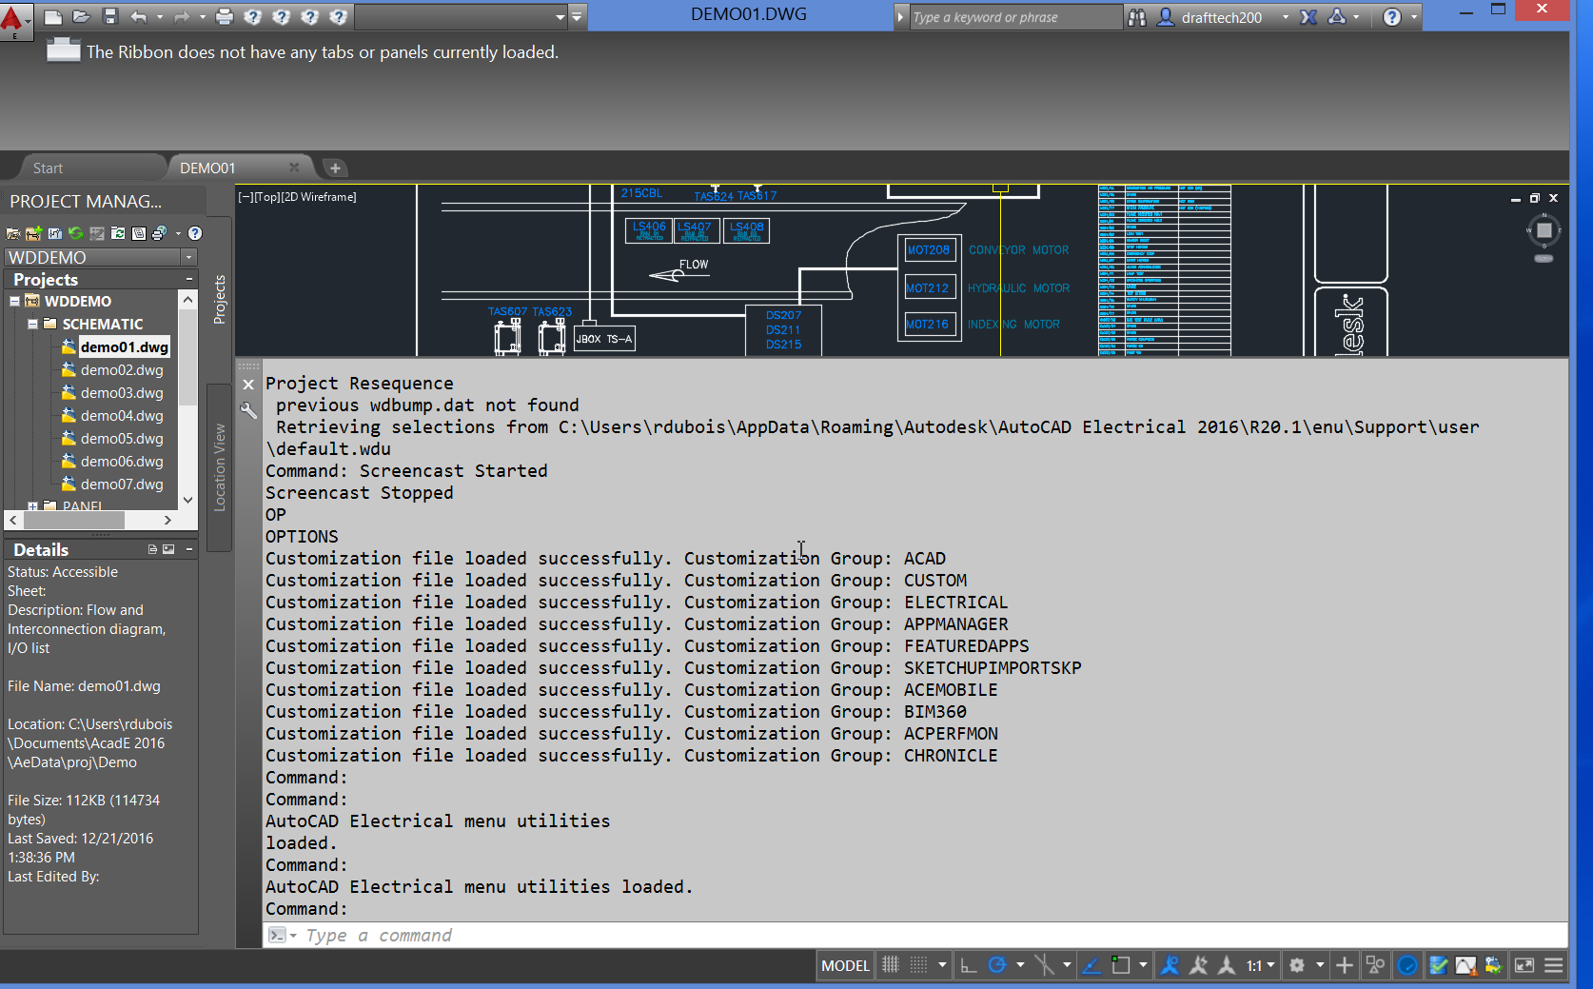This screenshot has width=1593, height=989.
Task: Open Project Manager help
Action: (194, 232)
